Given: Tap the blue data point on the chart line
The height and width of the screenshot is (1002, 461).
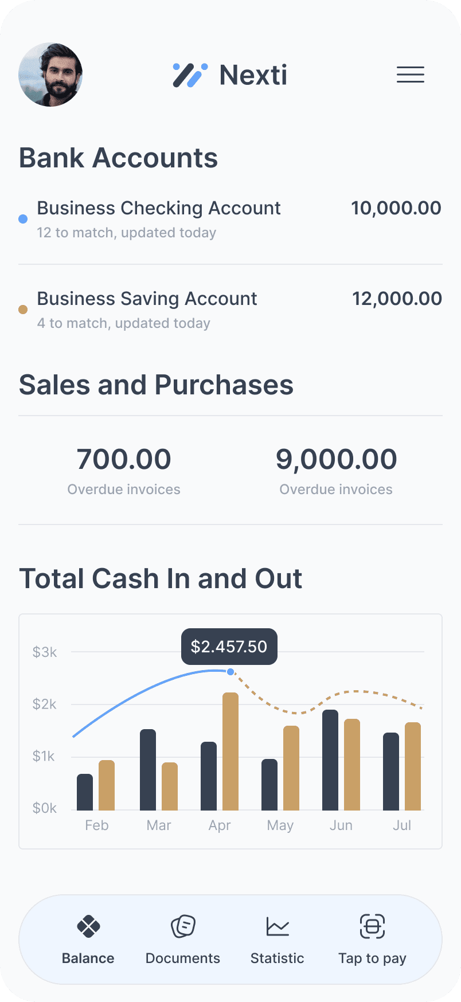Looking at the screenshot, I should (229, 672).
